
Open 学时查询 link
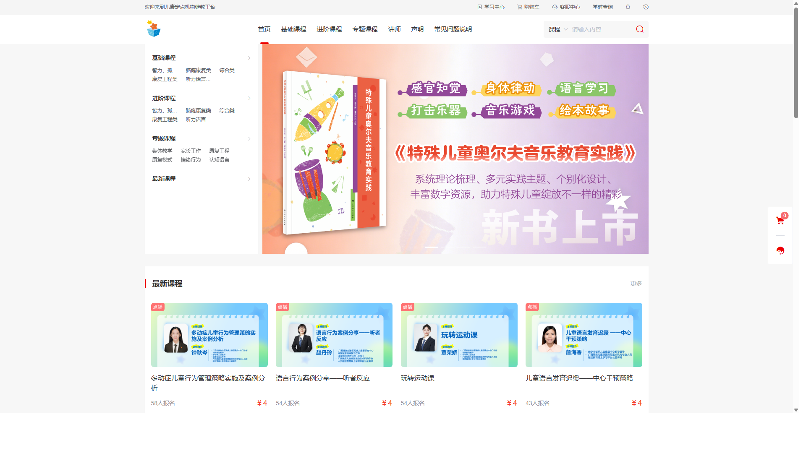coord(602,7)
